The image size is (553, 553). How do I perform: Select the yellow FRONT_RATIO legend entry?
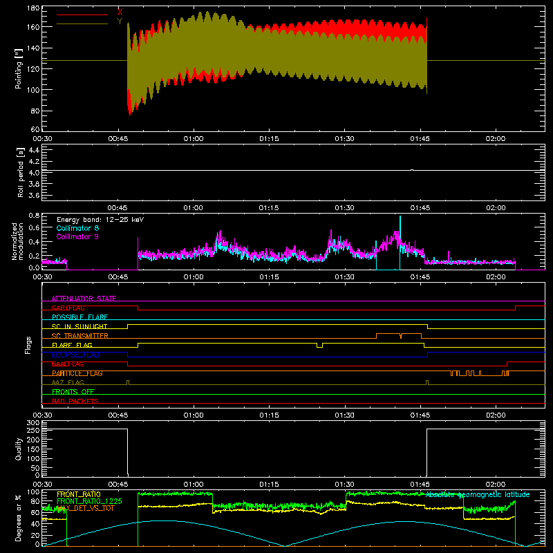(x=79, y=494)
